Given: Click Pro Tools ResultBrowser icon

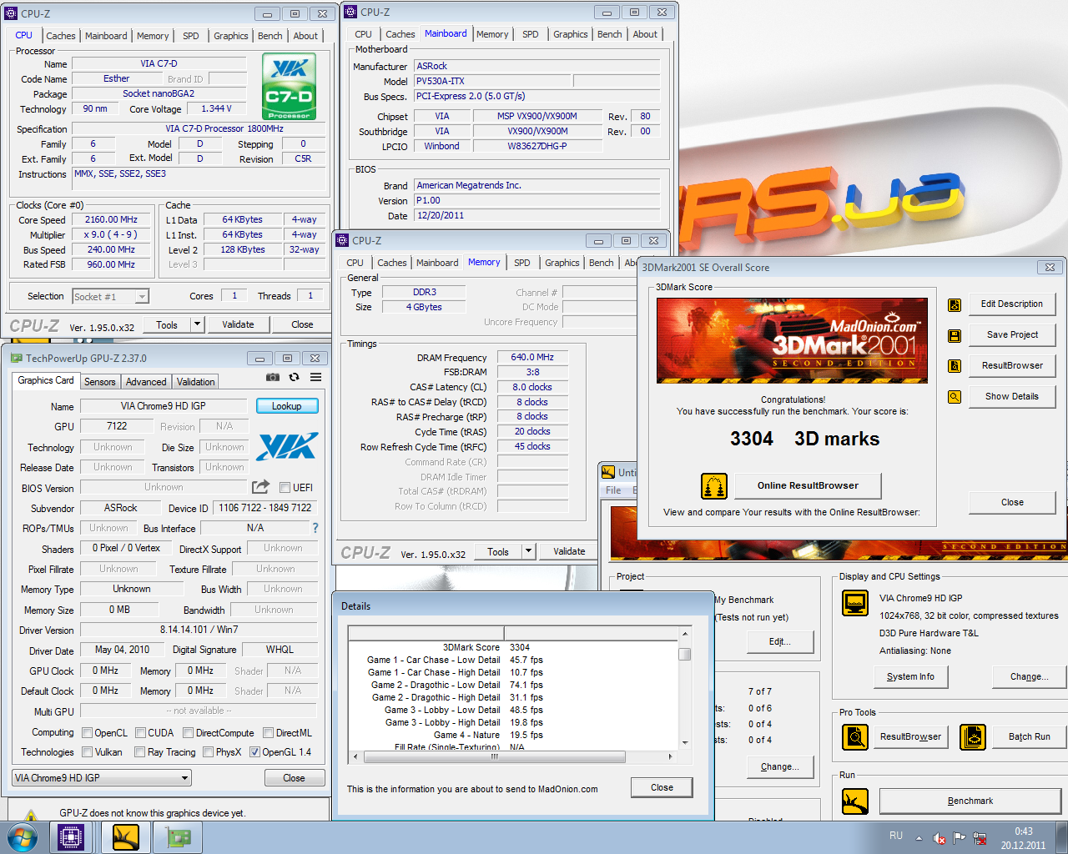Looking at the screenshot, I should (855, 737).
